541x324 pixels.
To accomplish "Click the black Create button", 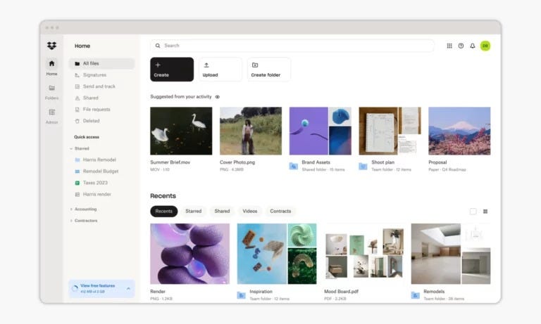I will pos(172,69).
